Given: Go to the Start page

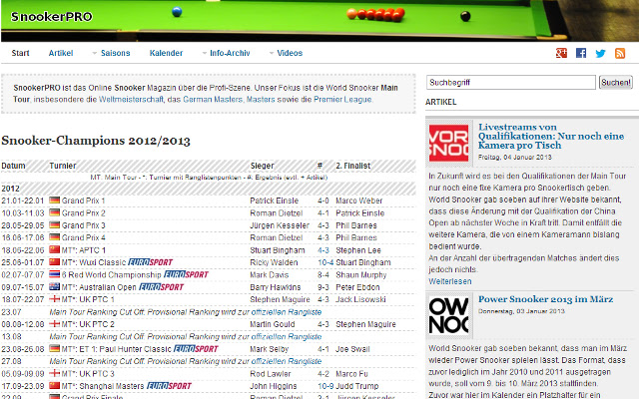Looking at the screenshot, I should (20, 53).
